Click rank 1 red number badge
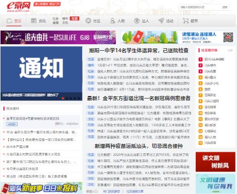The width and height of the screenshot is (237, 194). click(200, 59)
